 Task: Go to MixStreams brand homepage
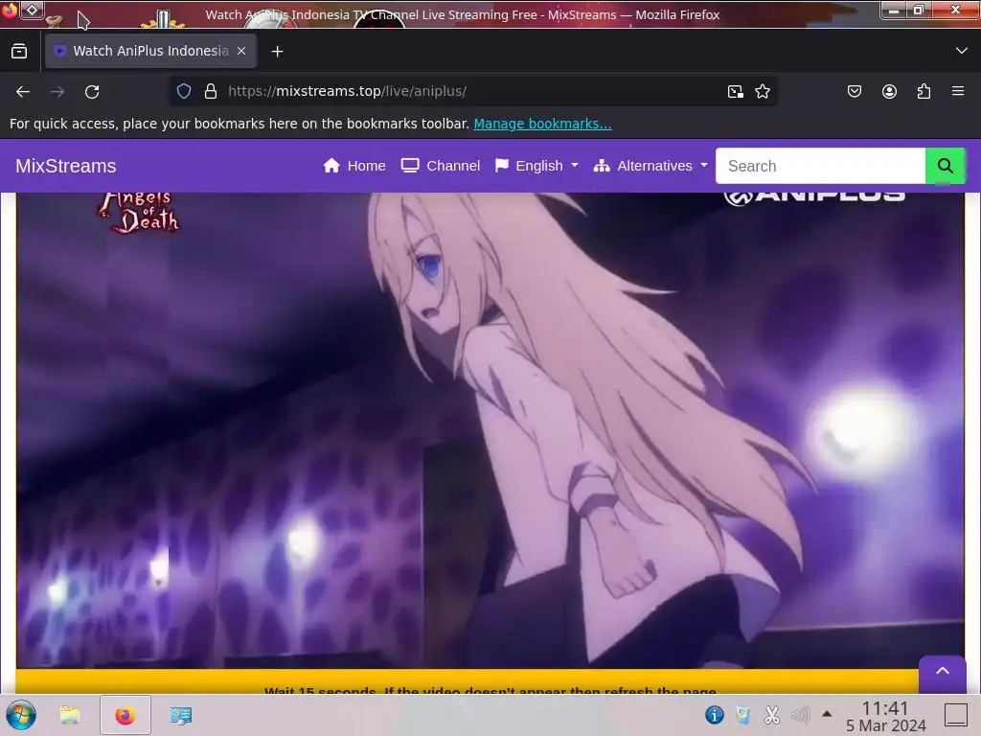click(66, 166)
